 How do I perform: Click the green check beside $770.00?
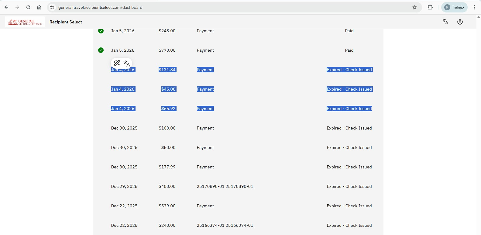click(101, 50)
